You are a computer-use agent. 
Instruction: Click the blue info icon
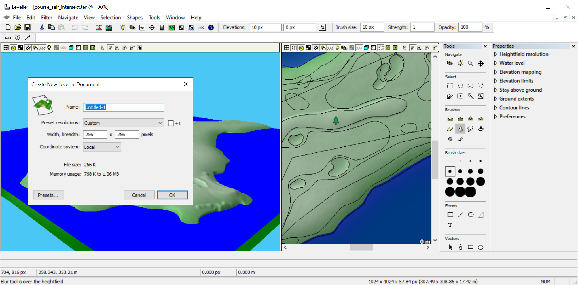coord(211,27)
